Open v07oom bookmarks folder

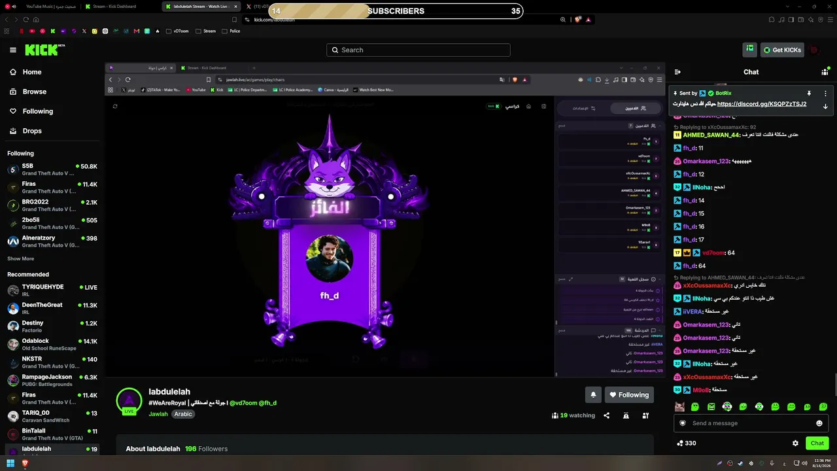pos(177,31)
